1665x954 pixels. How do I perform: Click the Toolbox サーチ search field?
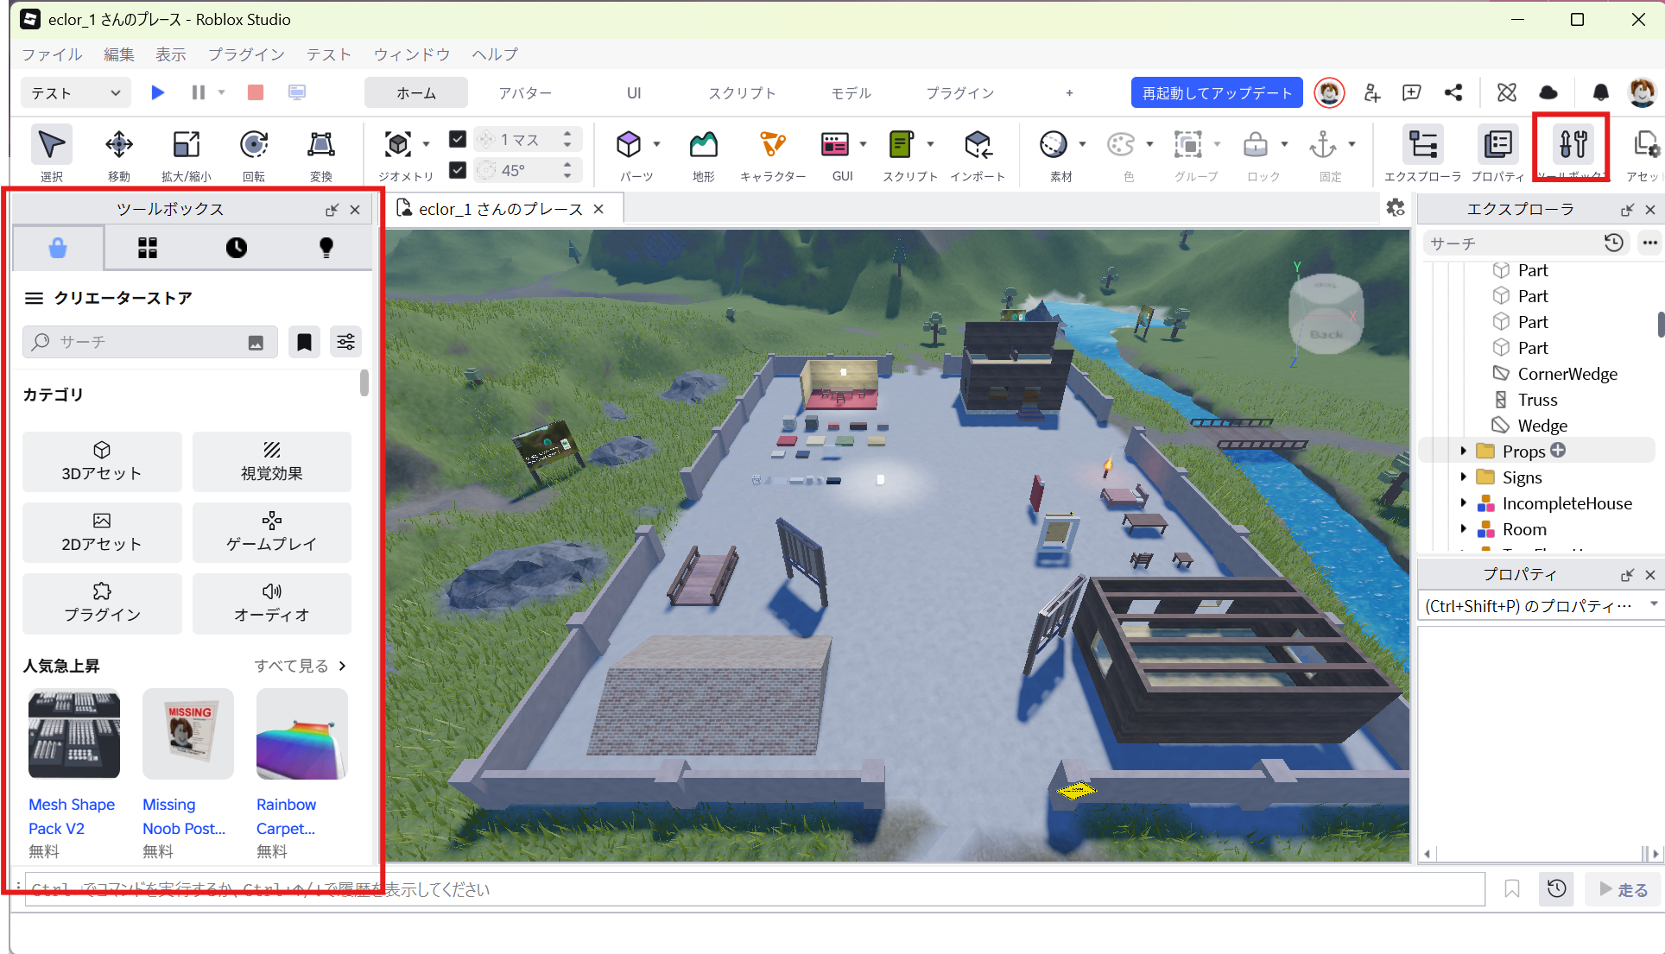pyautogui.click(x=149, y=342)
